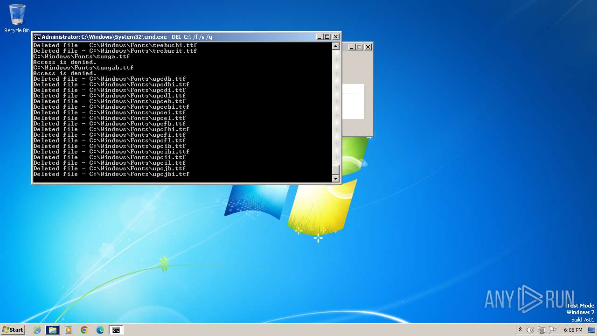Click the white panel in background window
The width and height of the screenshot is (597, 336).
click(x=353, y=102)
